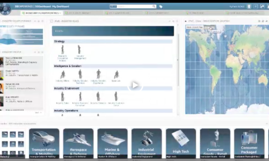The image size is (269, 161).
Task: Switch to the sixth dashboard tab
Action: (243, 13)
